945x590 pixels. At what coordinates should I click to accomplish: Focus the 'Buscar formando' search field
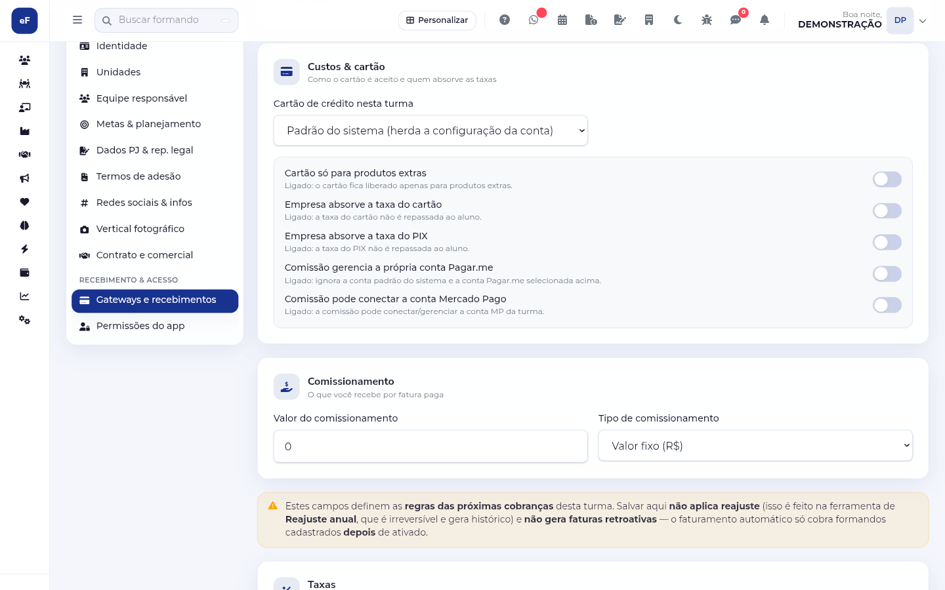(x=167, y=20)
